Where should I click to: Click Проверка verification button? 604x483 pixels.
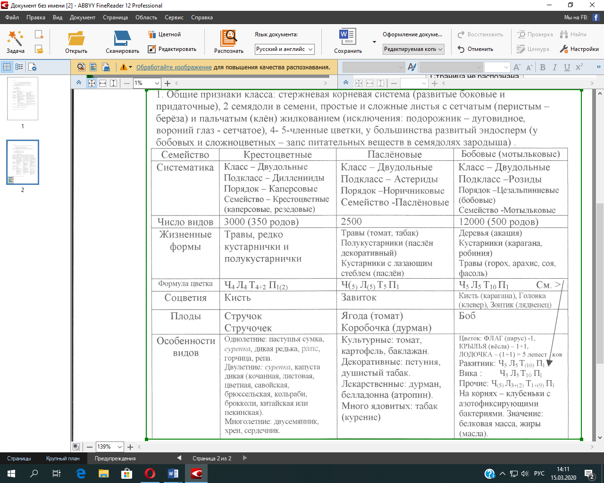pyautogui.click(x=535, y=34)
